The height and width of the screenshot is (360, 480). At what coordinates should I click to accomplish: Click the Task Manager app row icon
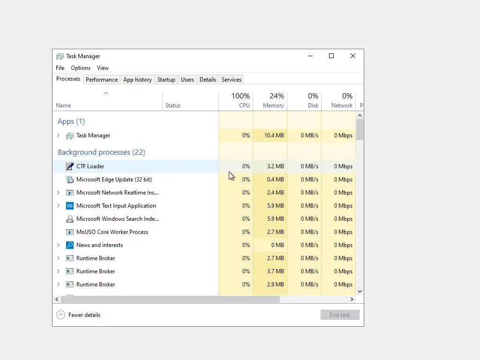click(70, 135)
